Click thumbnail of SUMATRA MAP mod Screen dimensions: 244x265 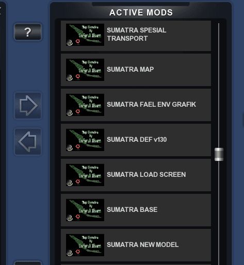pos(85,70)
